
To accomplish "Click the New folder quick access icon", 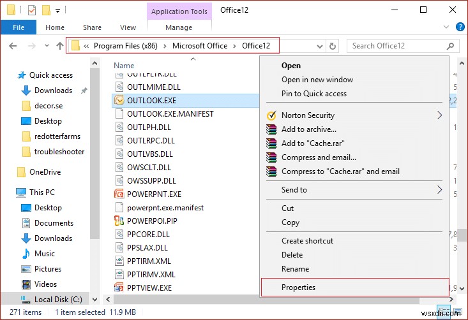I will point(46,10).
